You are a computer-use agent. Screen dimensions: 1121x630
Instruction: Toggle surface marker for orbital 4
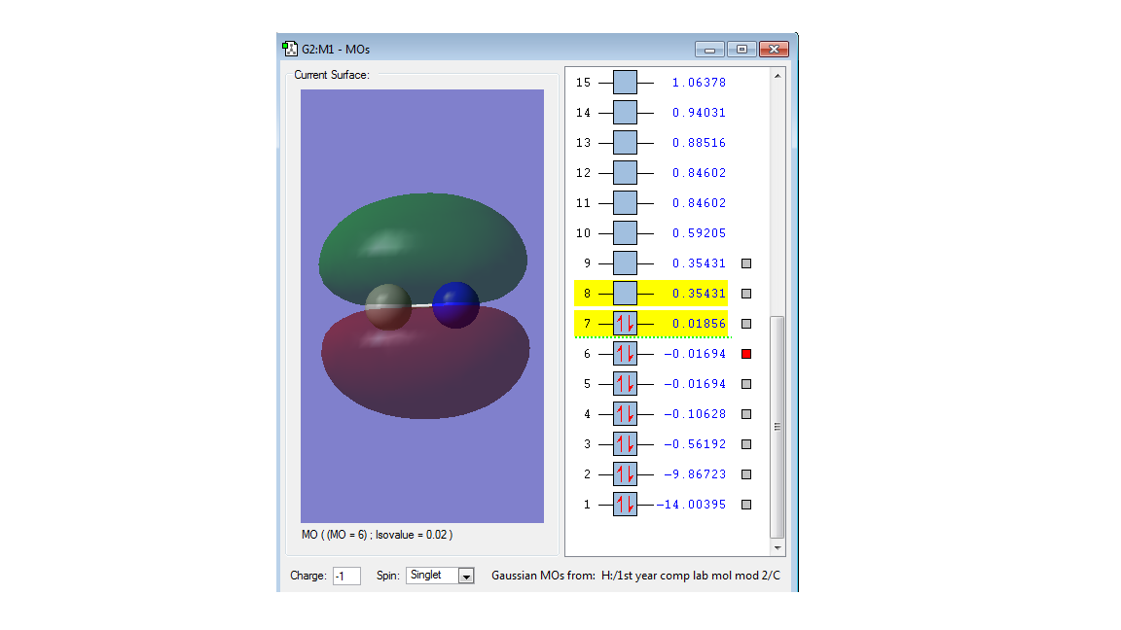pyautogui.click(x=746, y=413)
